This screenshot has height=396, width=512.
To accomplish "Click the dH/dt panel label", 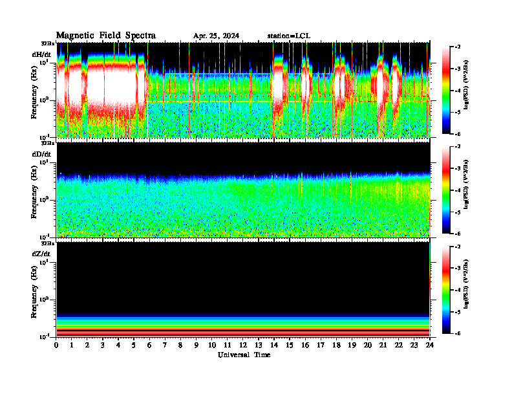I will coord(41,54).
